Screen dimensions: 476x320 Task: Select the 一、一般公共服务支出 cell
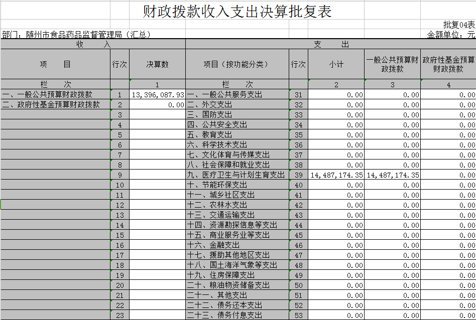click(237, 94)
